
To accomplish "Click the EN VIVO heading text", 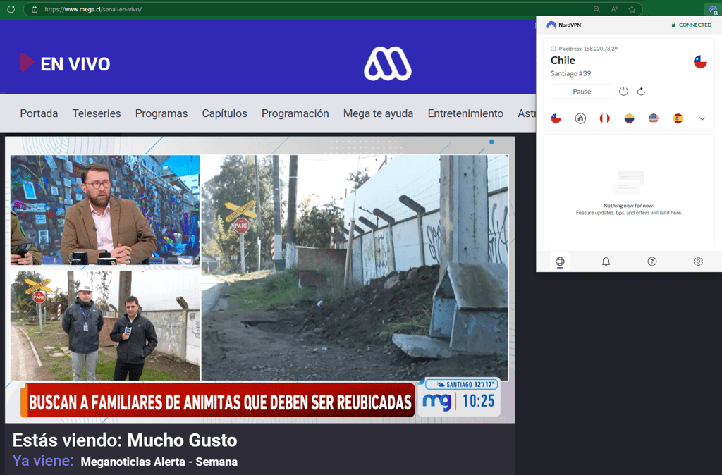I will tap(75, 64).
